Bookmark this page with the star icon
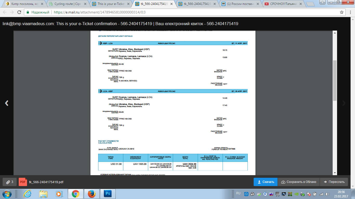This screenshot has height=199, width=355. click(342, 12)
